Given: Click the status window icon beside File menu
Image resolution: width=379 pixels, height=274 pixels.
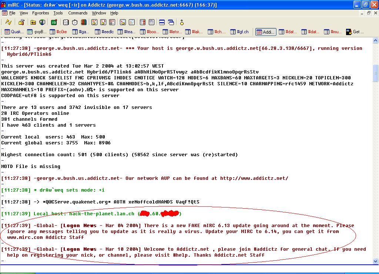Looking at the screenshot, I should (x=4, y=13).
